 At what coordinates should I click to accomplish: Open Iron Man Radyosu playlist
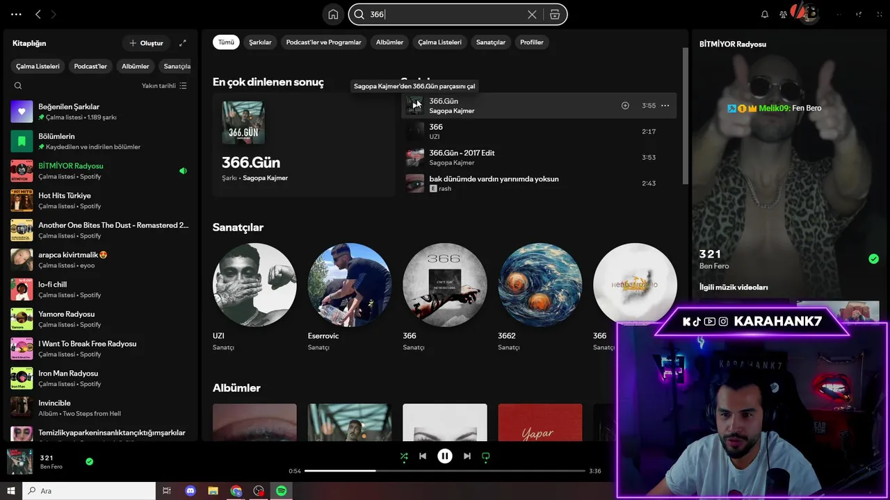pyautogui.click(x=100, y=378)
